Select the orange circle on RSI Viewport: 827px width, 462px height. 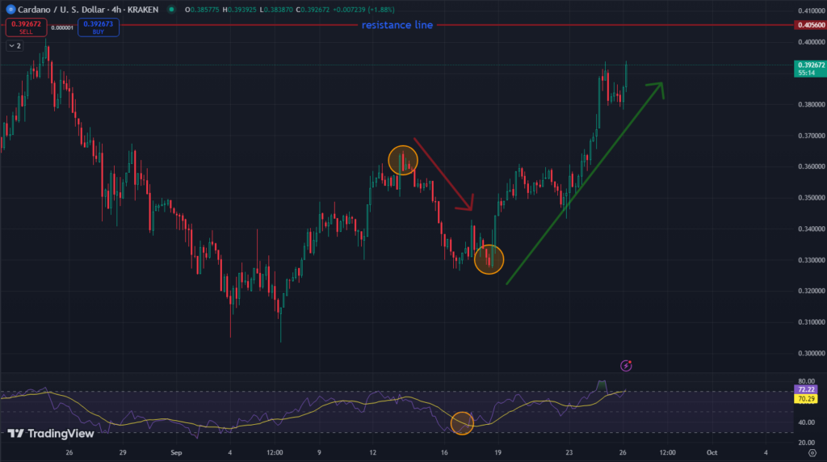pos(462,423)
